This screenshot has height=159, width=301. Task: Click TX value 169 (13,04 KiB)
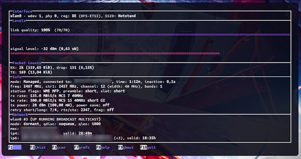click(35, 72)
